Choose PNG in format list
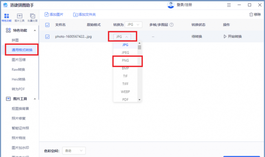 [x=125, y=60]
